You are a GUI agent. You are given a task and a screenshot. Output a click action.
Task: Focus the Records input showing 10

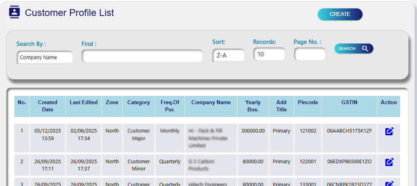[269, 54]
